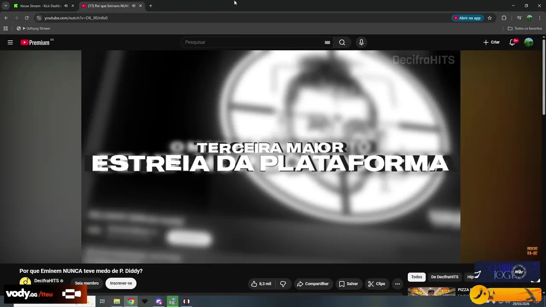Click the Inscreva-se watermark on video
The width and height of the screenshot is (546, 307).
[x=532, y=251]
